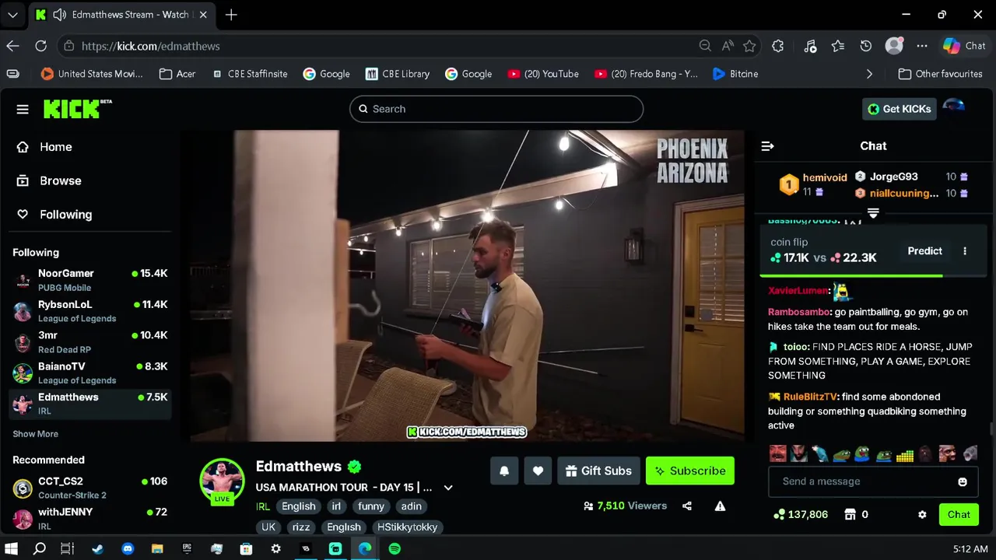Open Other favourites folder

click(940, 74)
